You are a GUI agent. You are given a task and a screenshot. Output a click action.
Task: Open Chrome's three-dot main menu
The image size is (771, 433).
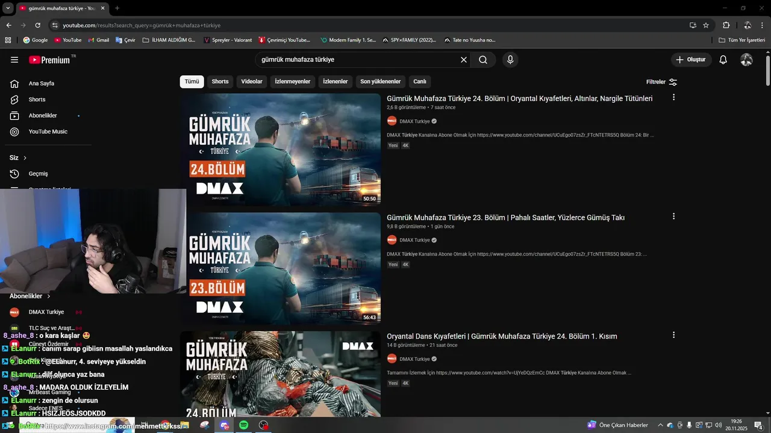(x=763, y=25)
